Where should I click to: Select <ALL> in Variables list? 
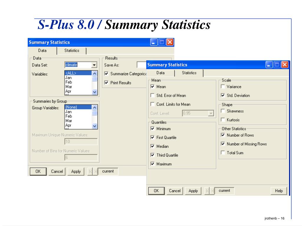(78, 73)
